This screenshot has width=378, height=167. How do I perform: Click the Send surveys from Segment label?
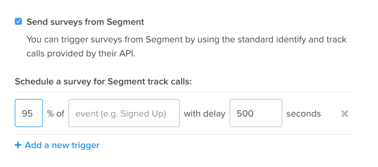click(85, 22)
